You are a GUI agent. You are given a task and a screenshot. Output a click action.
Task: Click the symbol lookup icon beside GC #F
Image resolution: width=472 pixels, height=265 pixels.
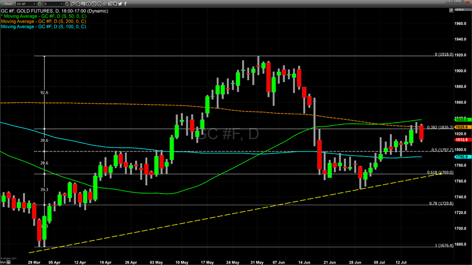click(x=40, y=4)
